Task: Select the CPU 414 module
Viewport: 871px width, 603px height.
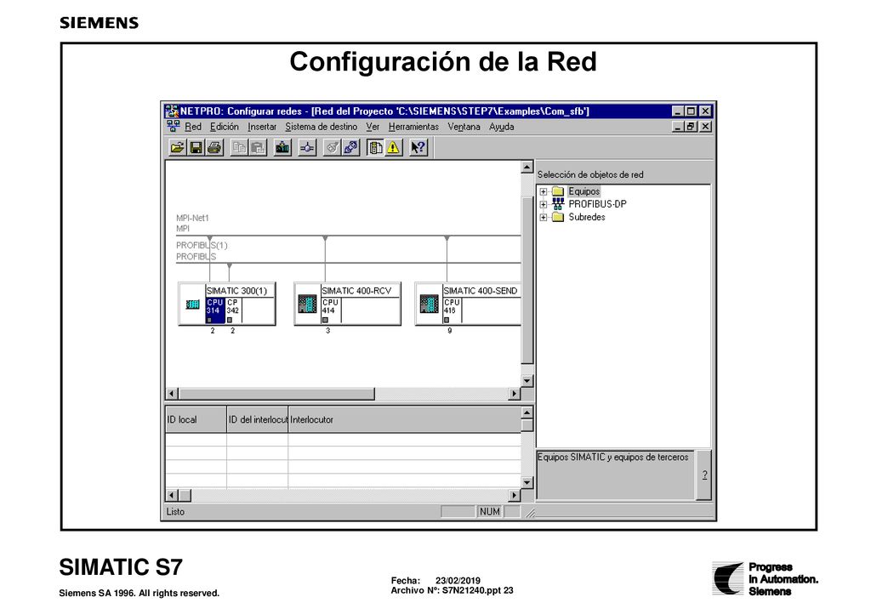Action: coord(331,311)
